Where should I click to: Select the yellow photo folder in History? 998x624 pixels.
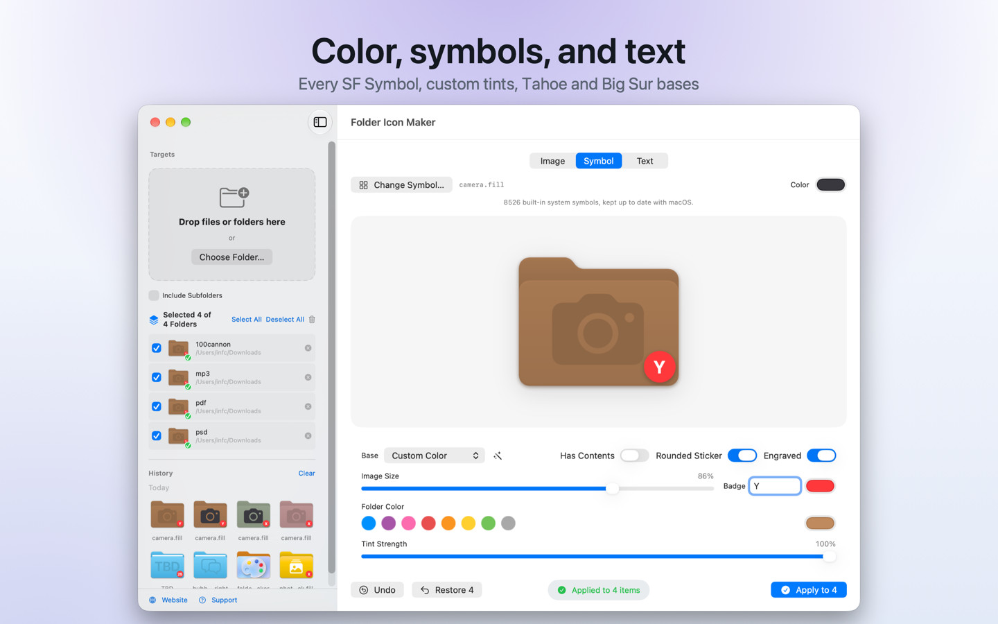click(296, 565)
